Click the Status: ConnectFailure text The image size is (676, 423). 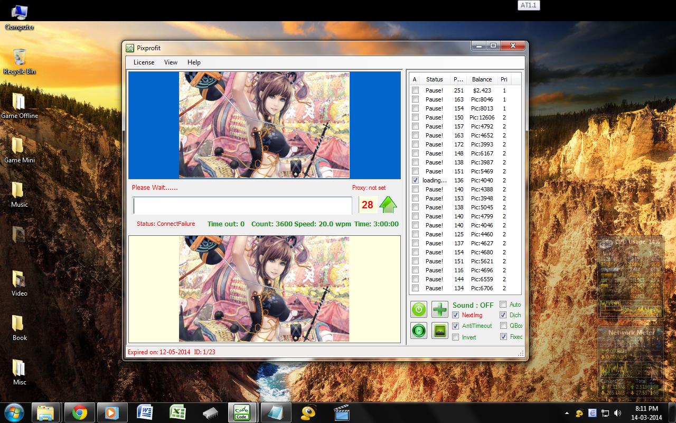coord(166,224)
